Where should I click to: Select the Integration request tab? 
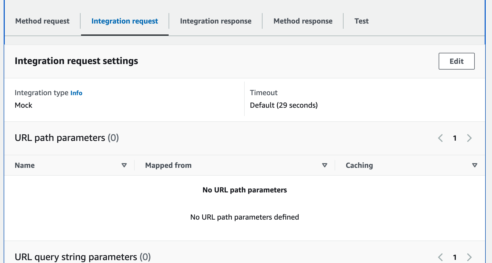tap(124, 21)
